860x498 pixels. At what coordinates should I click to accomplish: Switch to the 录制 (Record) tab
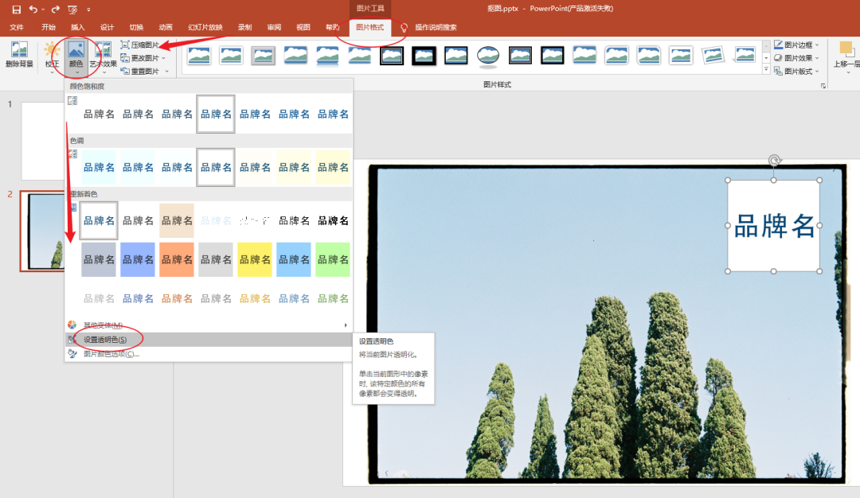coord(245,27)
